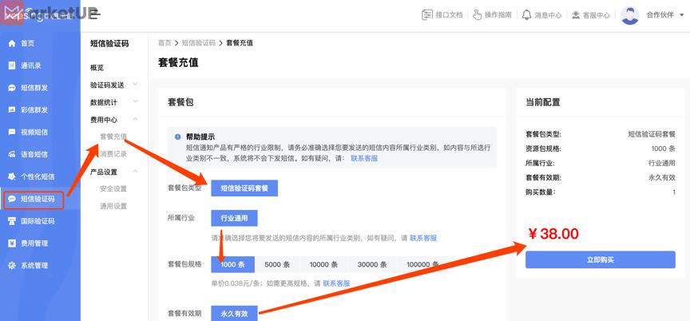The width and height of the screenshot is (690, 321).
Task: Open the 合作伙伴 account dropdown
Action: [x=665, y=14]
